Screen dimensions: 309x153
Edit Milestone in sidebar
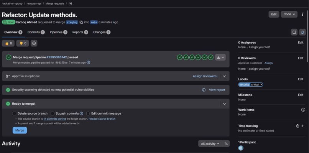coord(301,95)
